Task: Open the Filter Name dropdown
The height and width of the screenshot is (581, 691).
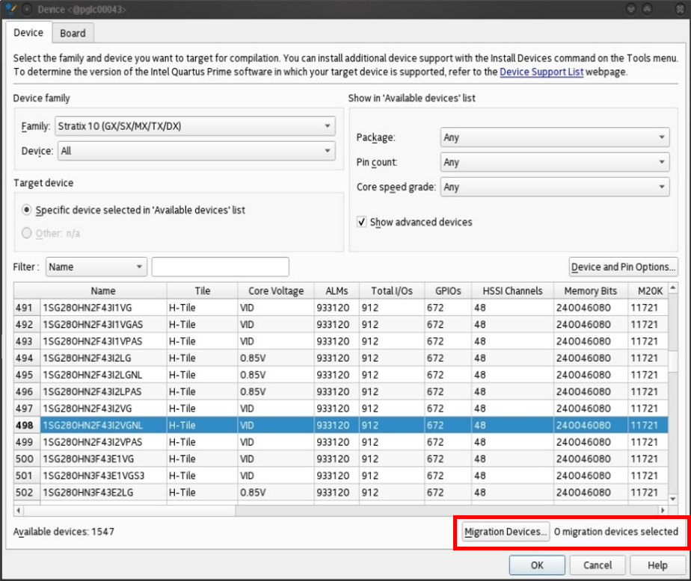Action: (x=96, y=267)
